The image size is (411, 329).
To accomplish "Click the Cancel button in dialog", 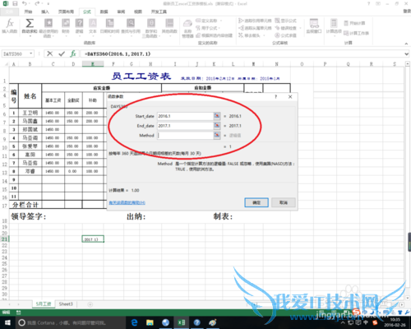I will [284, 202].
